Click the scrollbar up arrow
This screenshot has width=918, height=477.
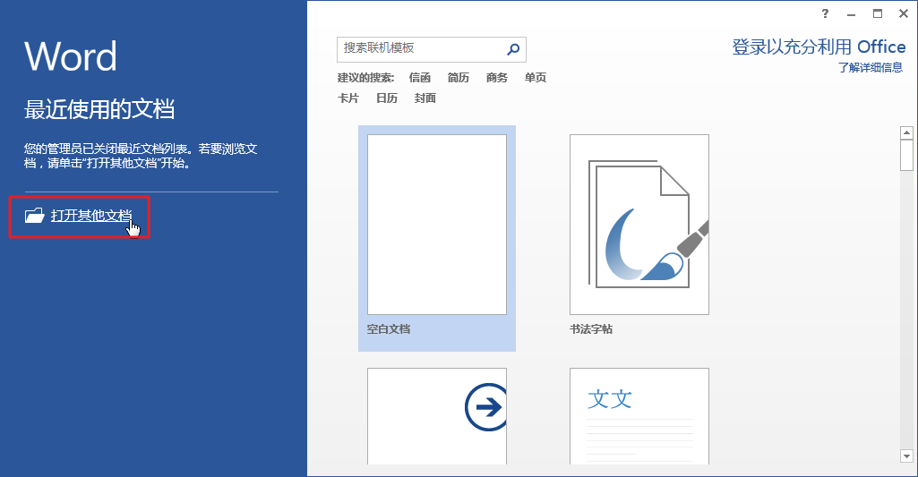[907, 132]
